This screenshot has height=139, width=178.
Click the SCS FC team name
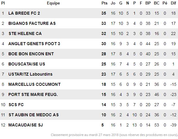click(16, 105)
